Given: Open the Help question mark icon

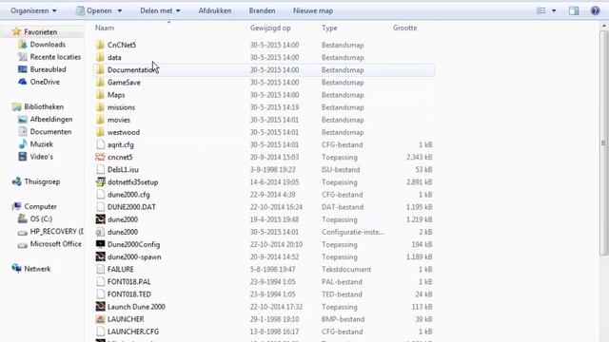Looking at the screenshot, I should click(x=595, y=10).
